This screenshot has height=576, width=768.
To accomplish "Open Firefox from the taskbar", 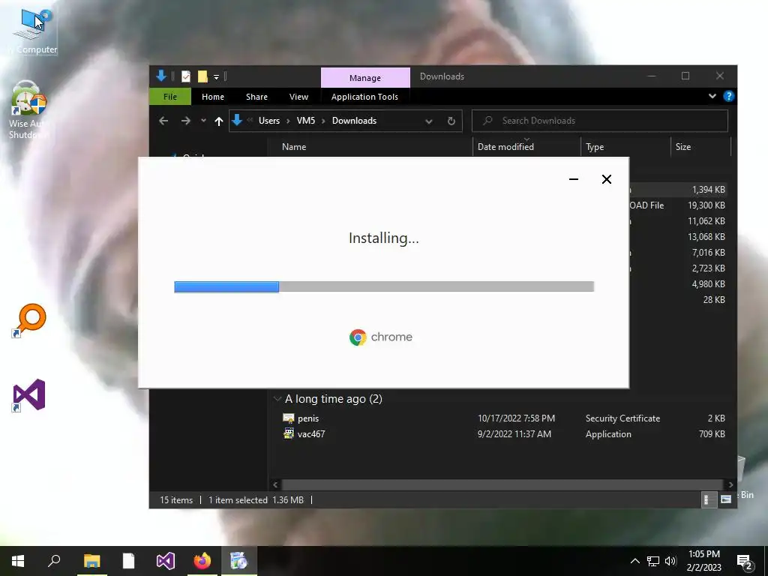I will click(x=202, y=561).
